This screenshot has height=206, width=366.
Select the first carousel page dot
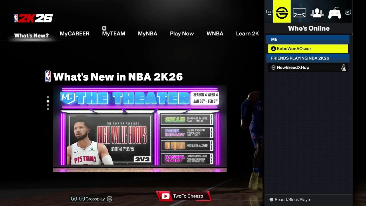coord(48,97)
